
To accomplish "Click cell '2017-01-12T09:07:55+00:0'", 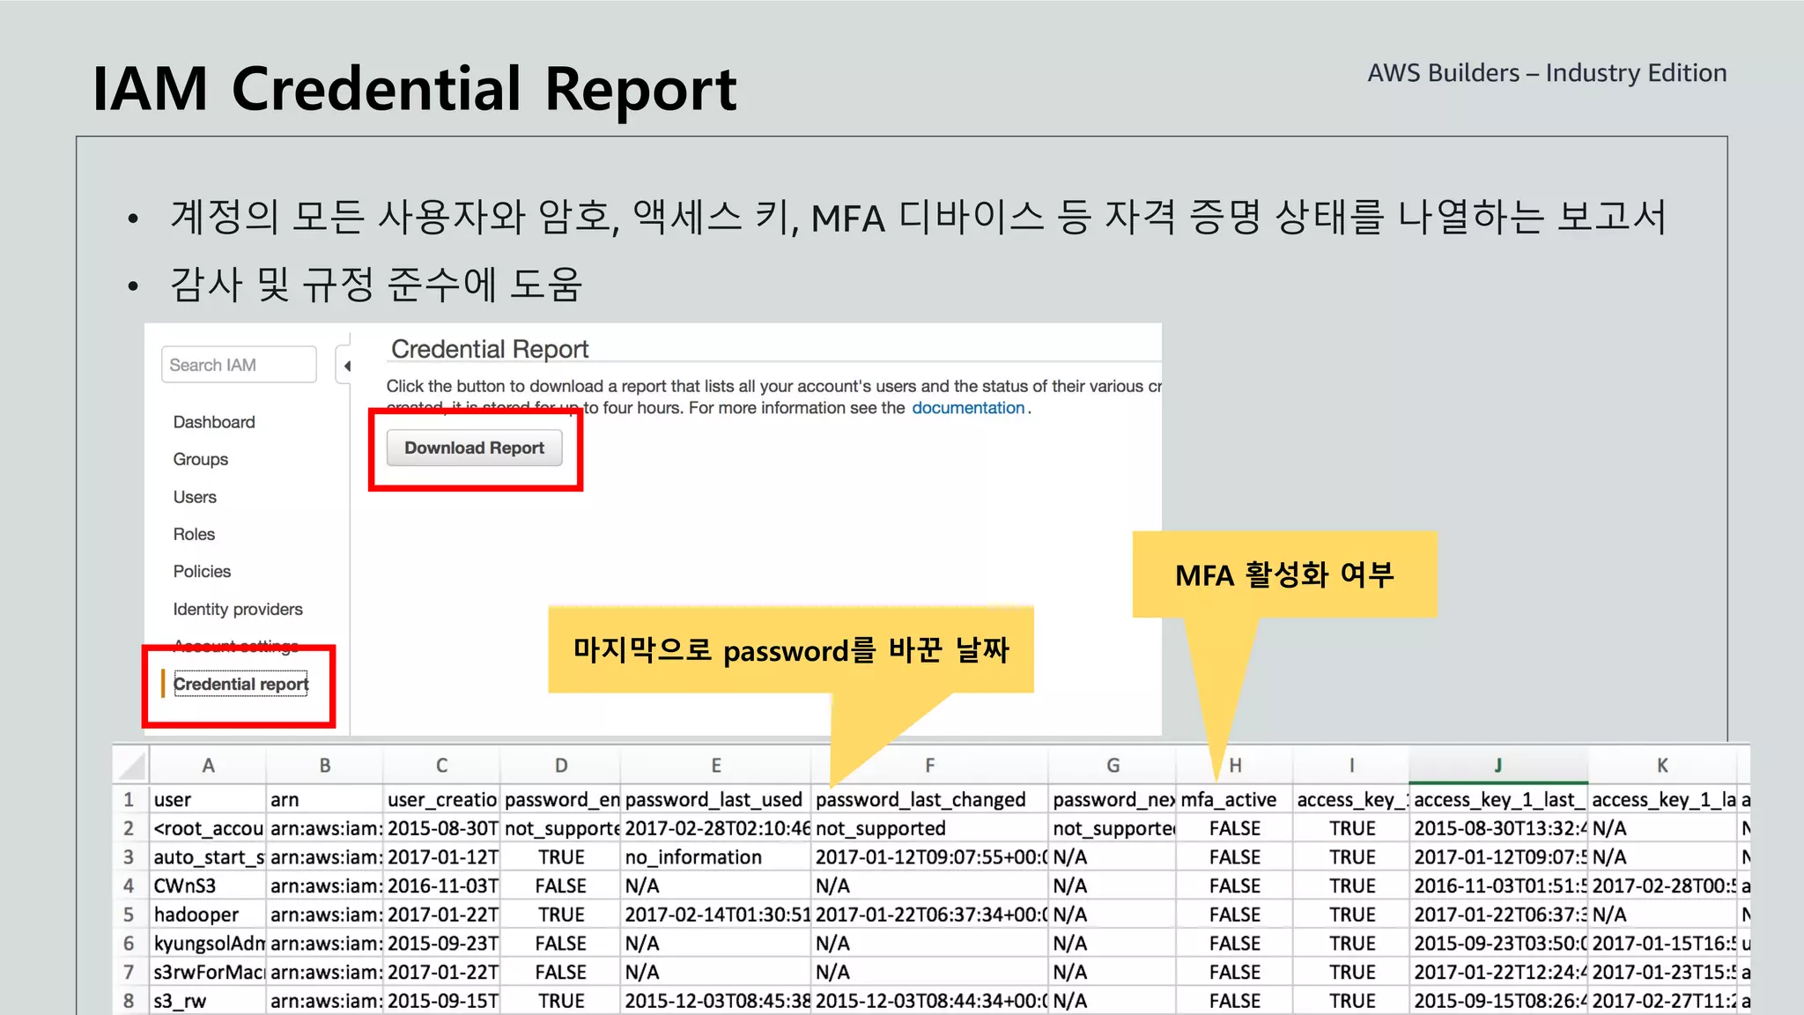I will [x=930, y=857].
